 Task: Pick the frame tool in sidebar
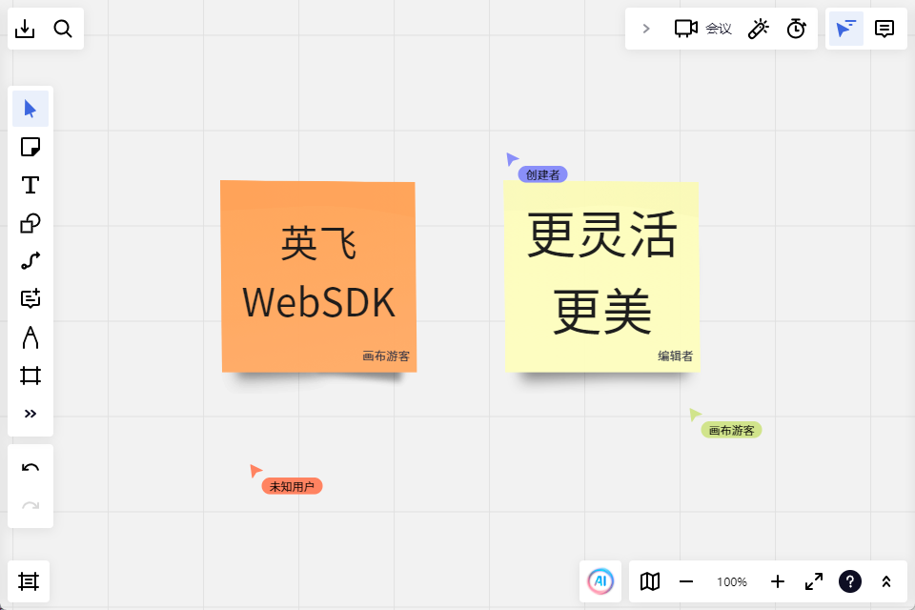(x=30, y=376)
